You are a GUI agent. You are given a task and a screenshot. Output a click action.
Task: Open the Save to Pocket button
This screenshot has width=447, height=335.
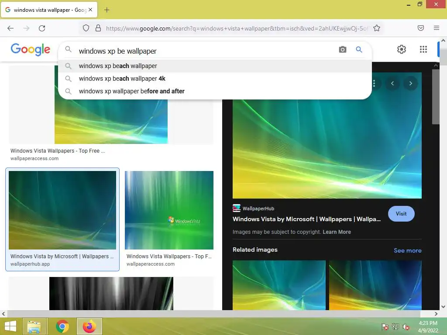point(420,28)
